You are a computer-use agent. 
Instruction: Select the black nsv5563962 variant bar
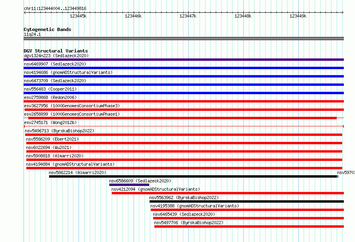pos(247,201)
